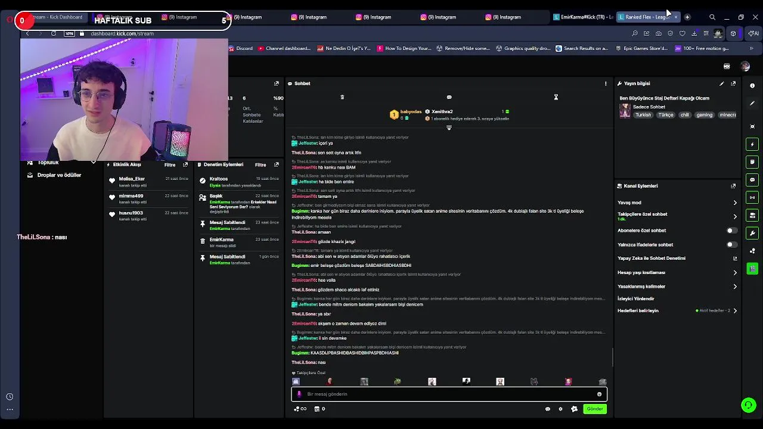Toggle Yalnızca ifadelerle sohbet switch

coord(731,244)
